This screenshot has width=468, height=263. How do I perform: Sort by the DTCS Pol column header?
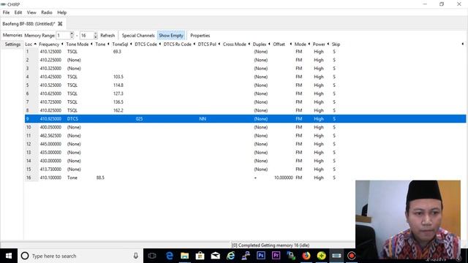click(x=207, y=44)
